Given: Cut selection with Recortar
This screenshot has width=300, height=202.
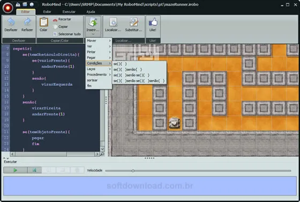Looking at the screenshot, I should coord(62,19).
